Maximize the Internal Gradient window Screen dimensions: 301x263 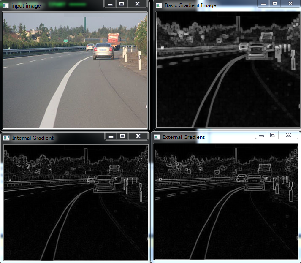coord(122,136)
